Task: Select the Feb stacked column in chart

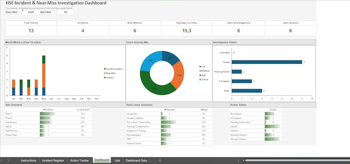Action: tap(21, 87)
